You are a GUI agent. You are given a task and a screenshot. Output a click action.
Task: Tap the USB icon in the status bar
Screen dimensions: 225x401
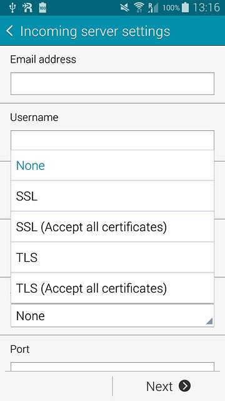(12, 8)
